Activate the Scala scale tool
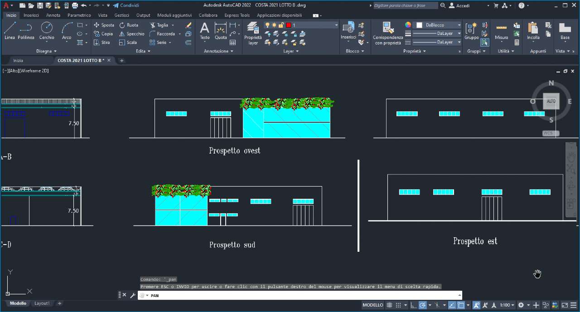 (128, 43)
